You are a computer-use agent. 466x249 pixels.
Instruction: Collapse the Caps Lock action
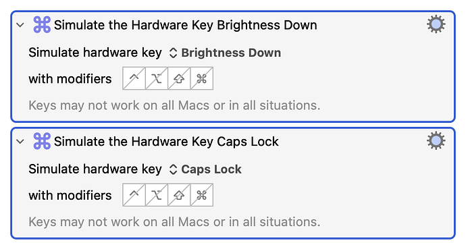[x=20, y=142]
